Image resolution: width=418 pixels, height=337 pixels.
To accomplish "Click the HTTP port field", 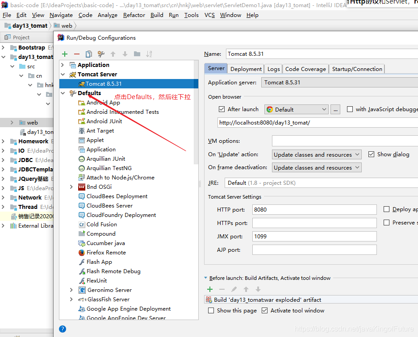I will click(314, 210).
